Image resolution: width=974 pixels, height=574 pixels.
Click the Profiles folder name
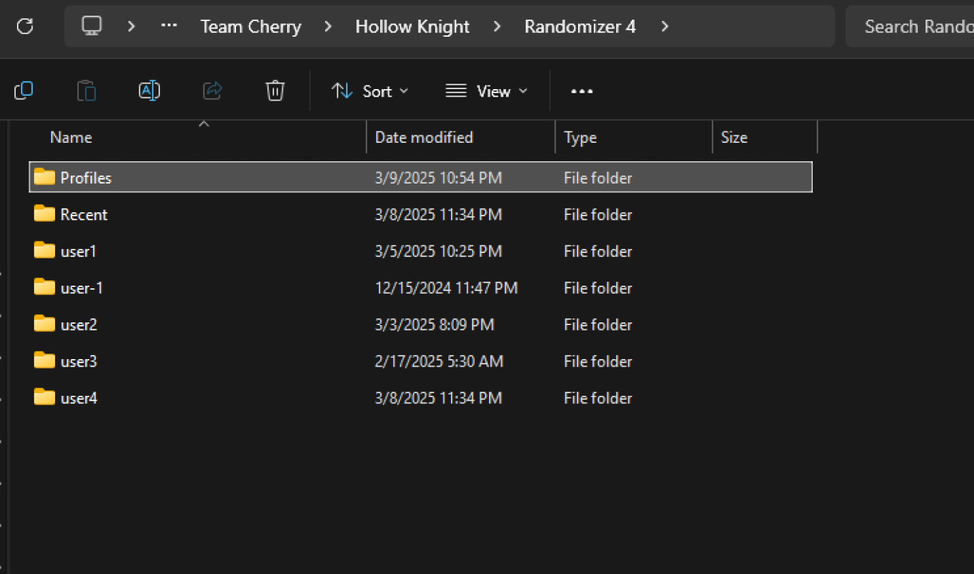tap(86, 178)
